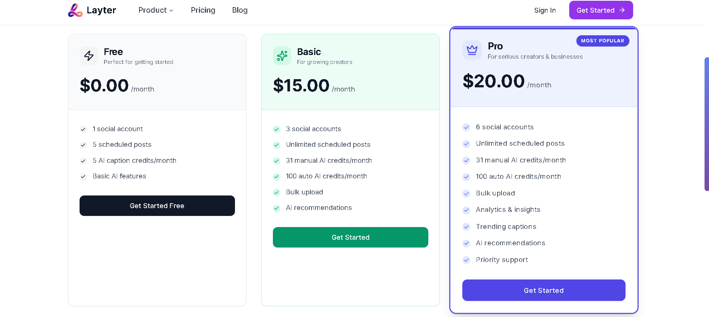Click the checkmark beside 'Bulk upload' in Basic
This screenshot has width=709, height=317.
click(x=277, y=193)
